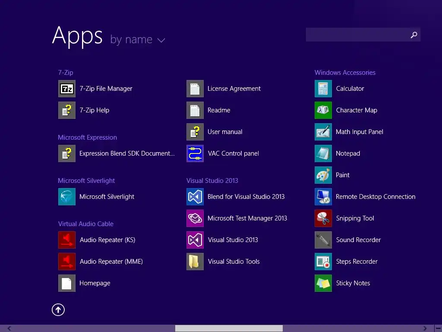
Task: Open the 'by name' sort dropdown
Action: coord(138,40)
